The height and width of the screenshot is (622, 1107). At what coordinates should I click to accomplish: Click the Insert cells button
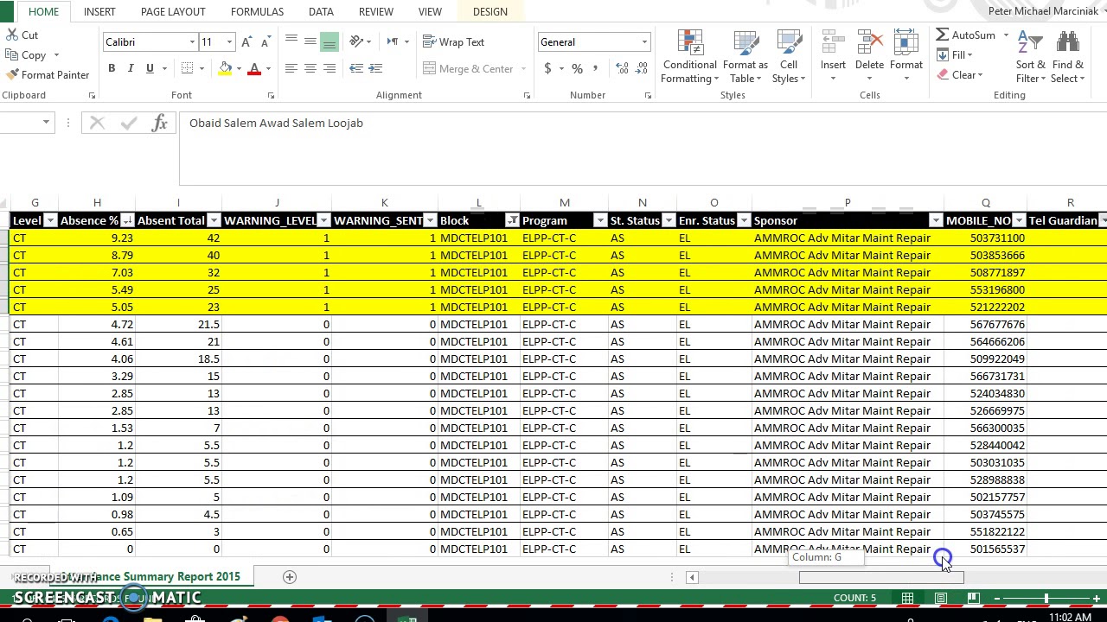(833, 57)
